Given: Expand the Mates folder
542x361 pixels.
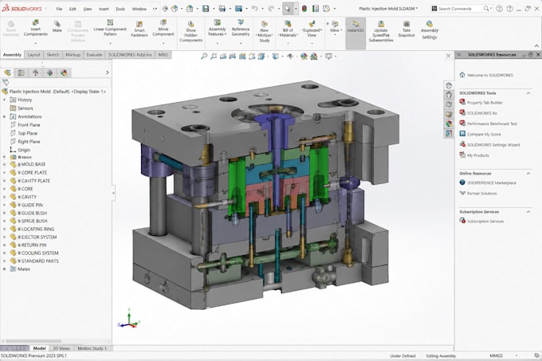Looking at the screenshot, I should click(x=5, y=269).
